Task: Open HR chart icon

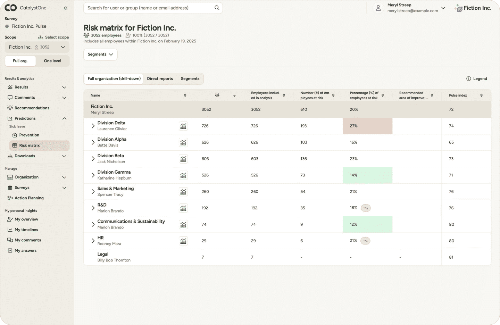Action: [183, 241]
